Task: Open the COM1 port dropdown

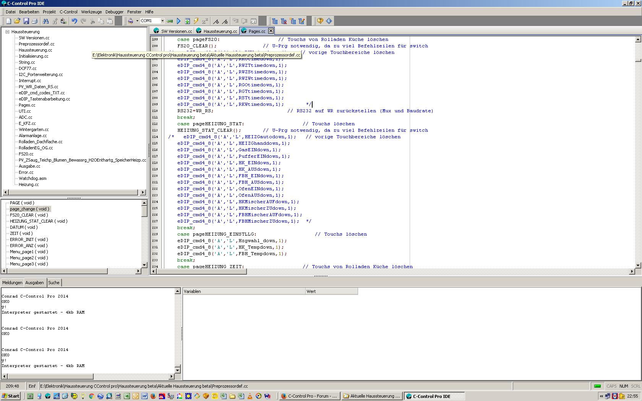Action: coord(162,21)
